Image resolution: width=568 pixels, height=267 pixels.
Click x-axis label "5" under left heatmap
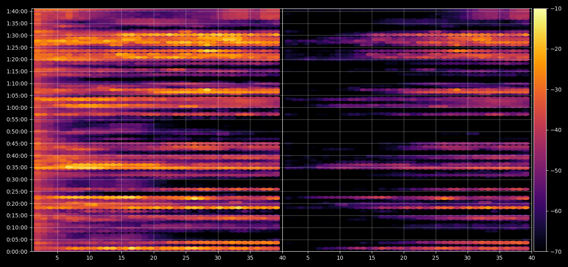[x=57, y=258]
